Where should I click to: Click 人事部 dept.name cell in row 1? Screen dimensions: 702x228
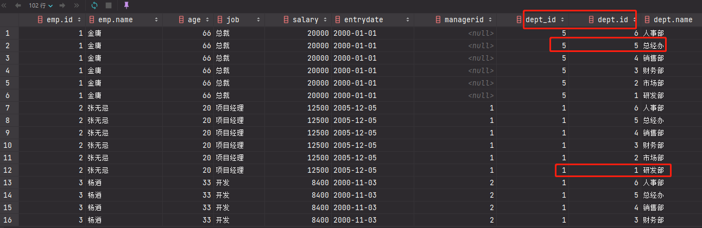click(x=671, y=33)
